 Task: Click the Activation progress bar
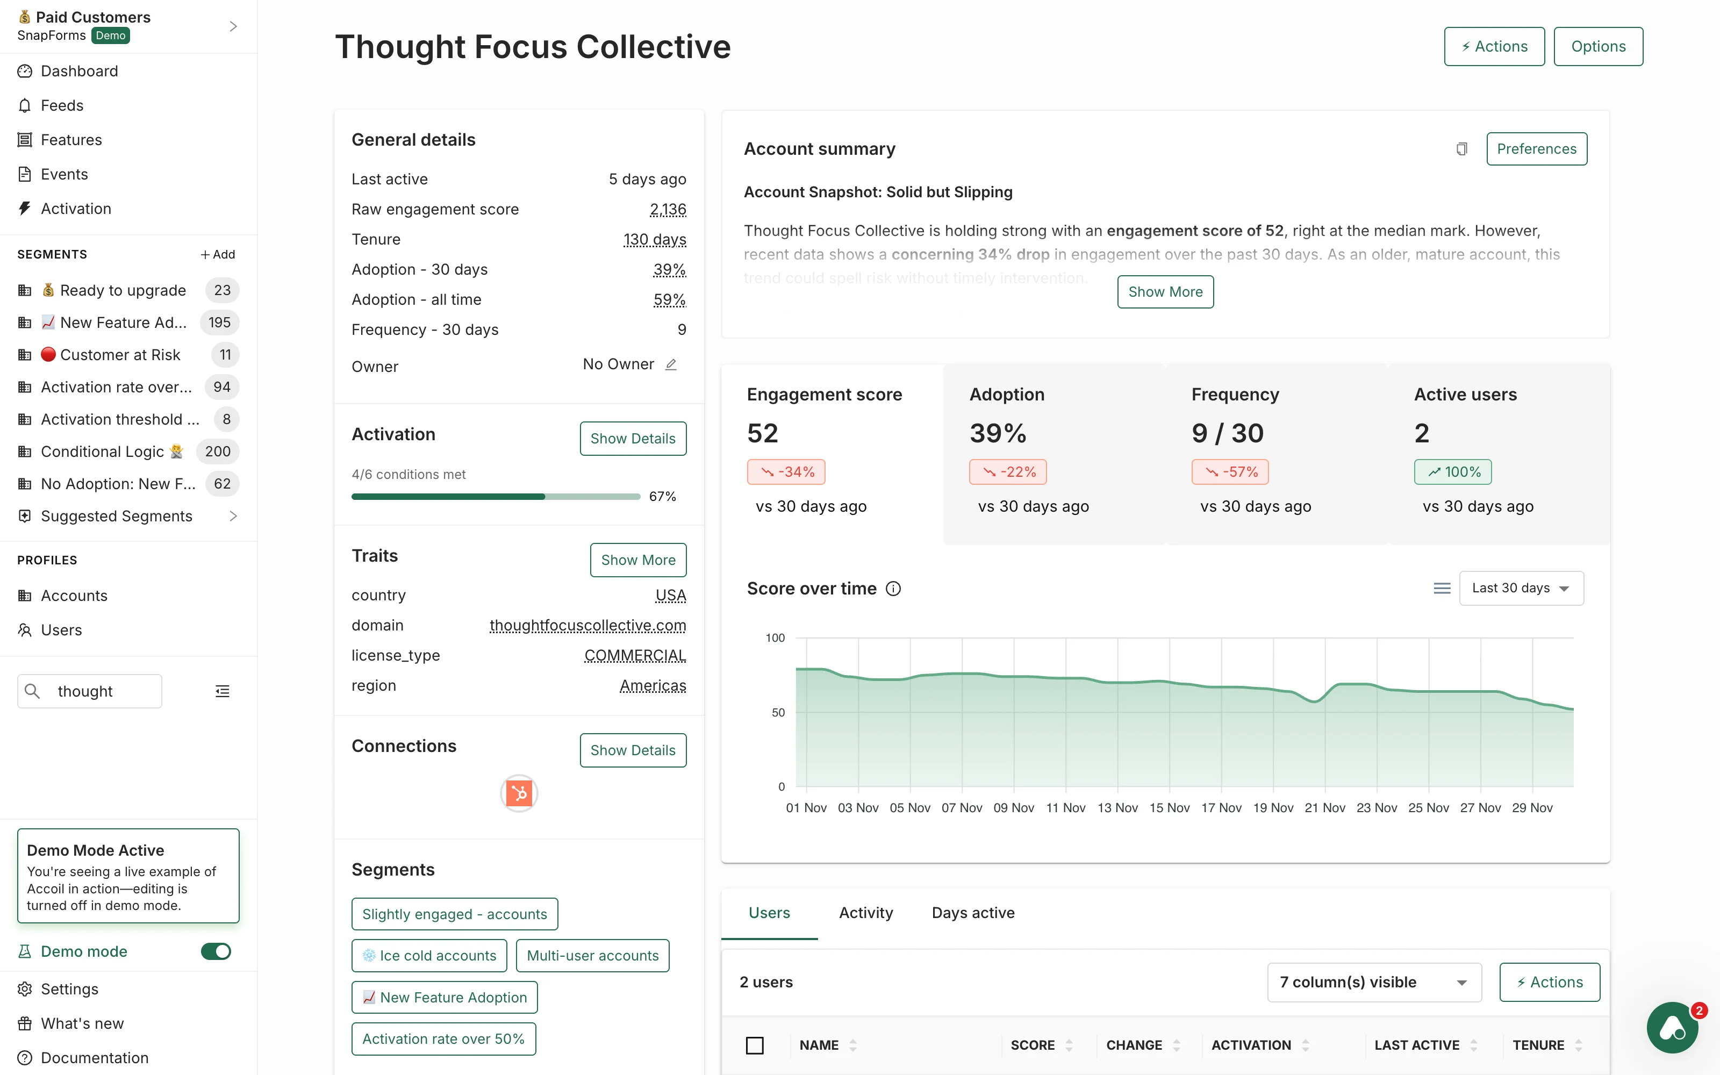[496, 496]
